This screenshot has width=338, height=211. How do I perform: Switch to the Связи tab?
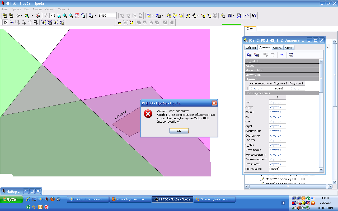(289, 48)
